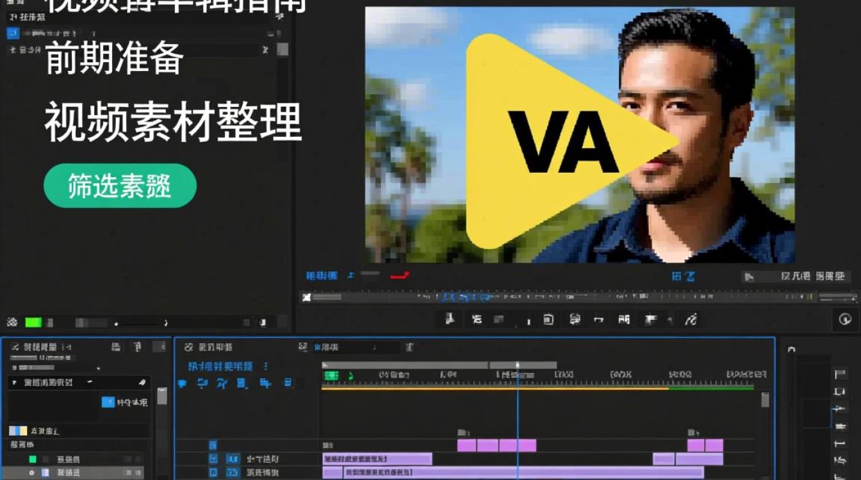Toggle the blue checkbox in the top-left panel
The width and height of the screenshot is (861, 480).
(x=13, y=33)
